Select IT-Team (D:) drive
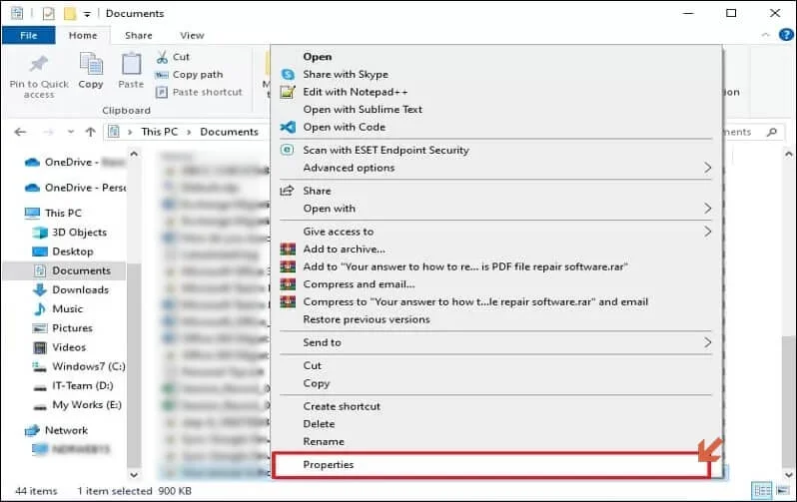The image size is (797, 502). 82,385
